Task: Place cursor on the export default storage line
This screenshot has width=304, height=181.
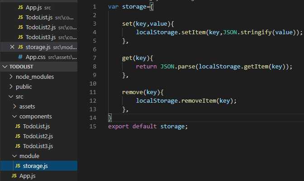Action: [147, 127]
